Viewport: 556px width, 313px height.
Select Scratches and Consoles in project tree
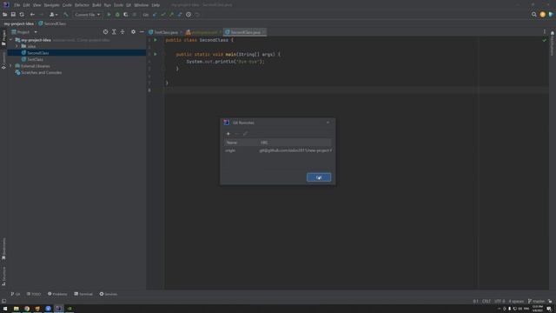(41, 73)
